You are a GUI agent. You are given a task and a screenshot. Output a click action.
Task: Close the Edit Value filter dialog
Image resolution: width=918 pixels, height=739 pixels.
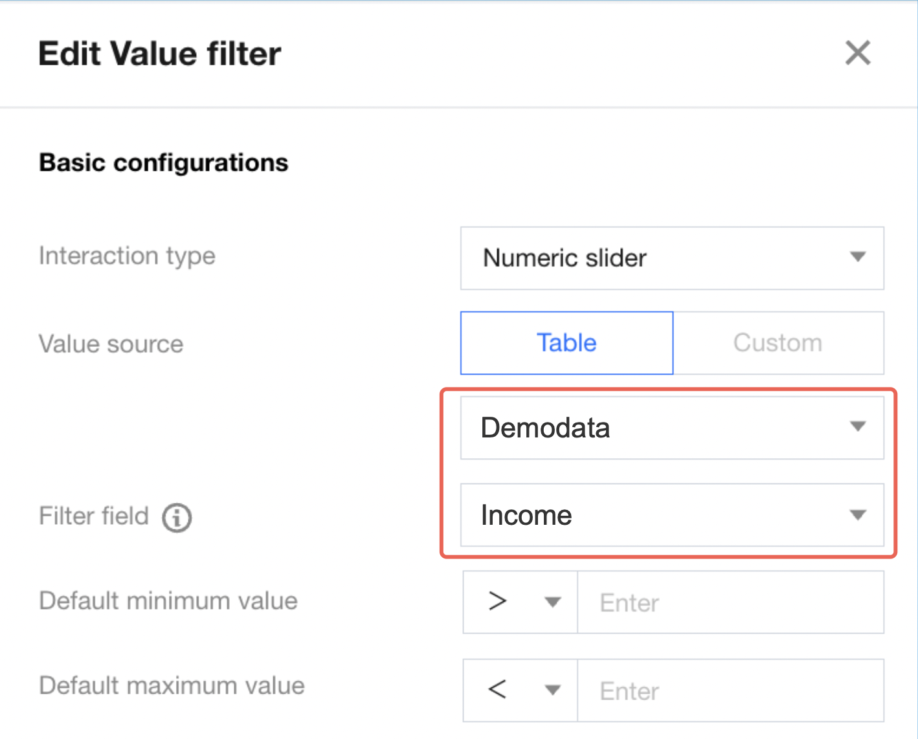(858, 53)
